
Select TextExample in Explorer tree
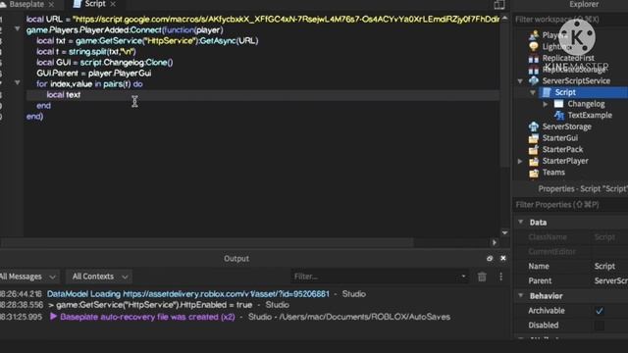click(x=590, y=116)
